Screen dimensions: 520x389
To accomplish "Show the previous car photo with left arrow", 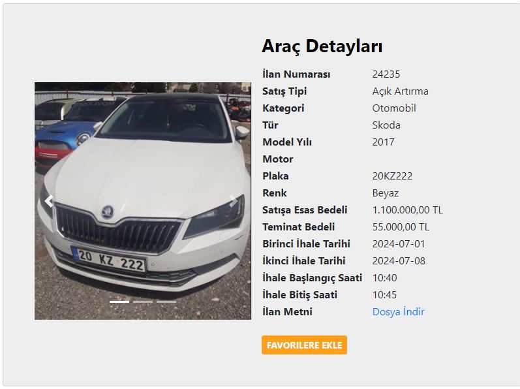I will tap(49, 201).
